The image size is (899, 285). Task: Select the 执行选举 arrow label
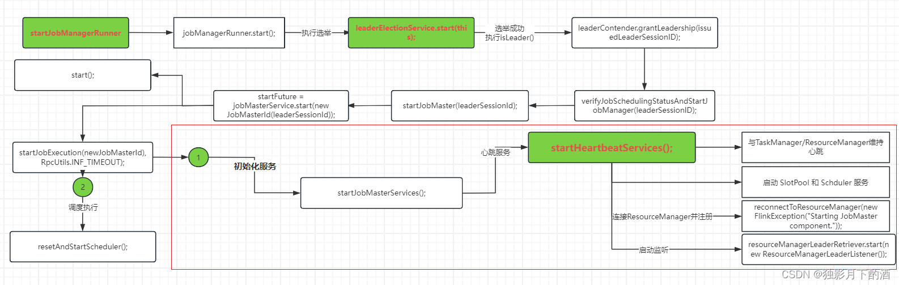(x=316, y=33)
